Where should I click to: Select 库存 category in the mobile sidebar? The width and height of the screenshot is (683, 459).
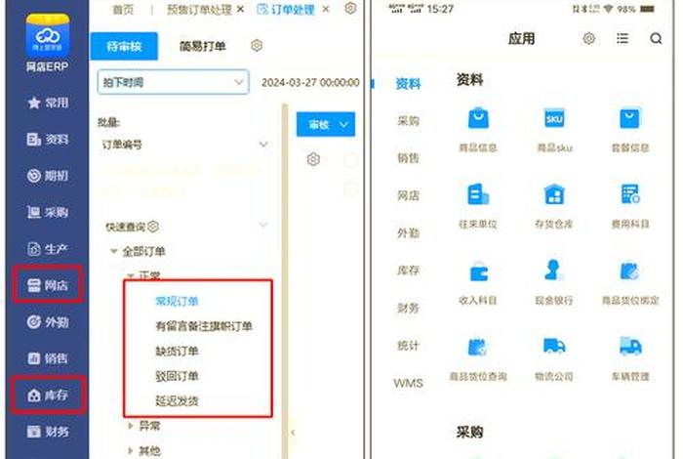[x=408, y=271]
